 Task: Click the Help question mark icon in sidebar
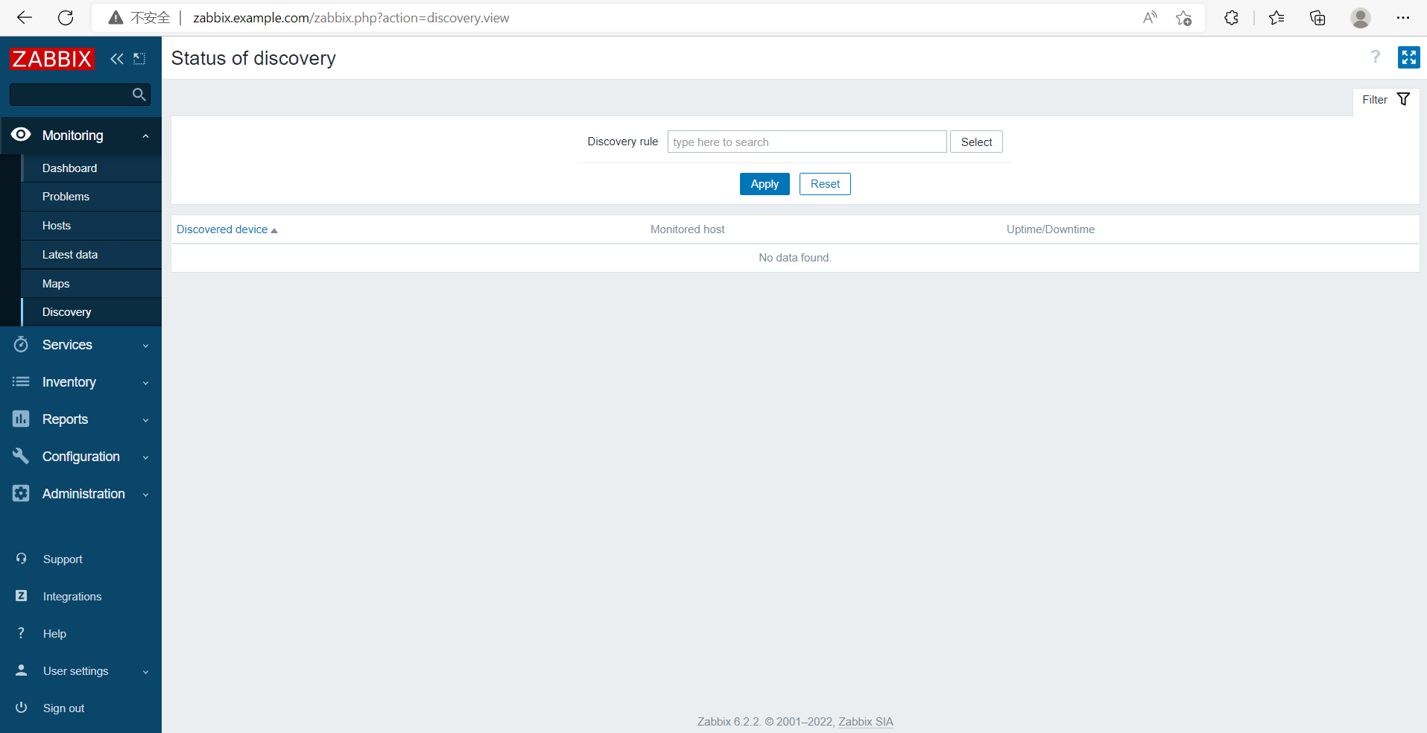[22, 633]
